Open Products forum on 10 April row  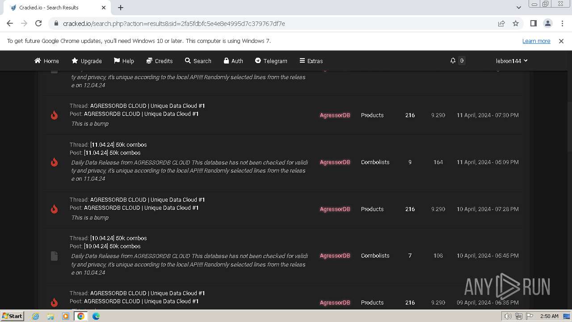[x=372, y=209]
